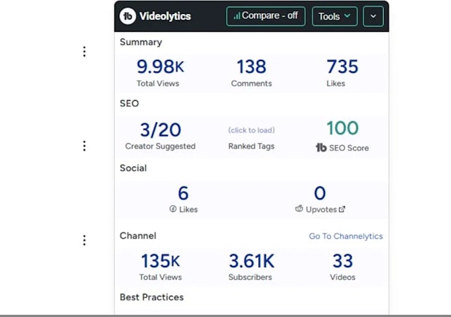Click the Summary section heading
The height and width of the screenshot is (317, 451).
[141, 42]
